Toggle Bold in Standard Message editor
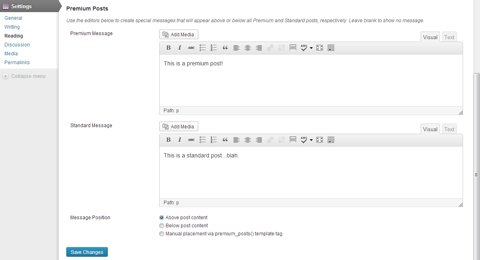 click(x=168, y=140)
